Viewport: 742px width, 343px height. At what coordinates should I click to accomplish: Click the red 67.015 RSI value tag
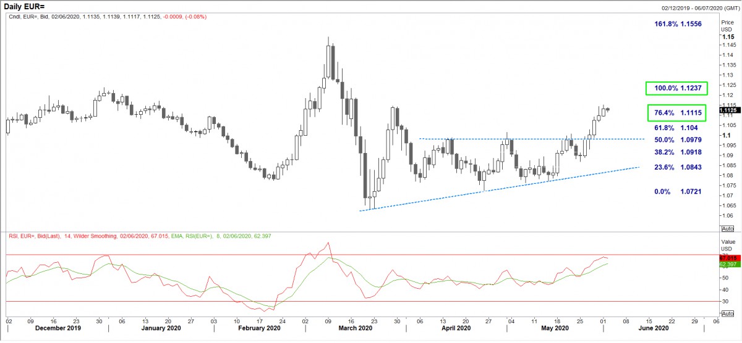728,258
